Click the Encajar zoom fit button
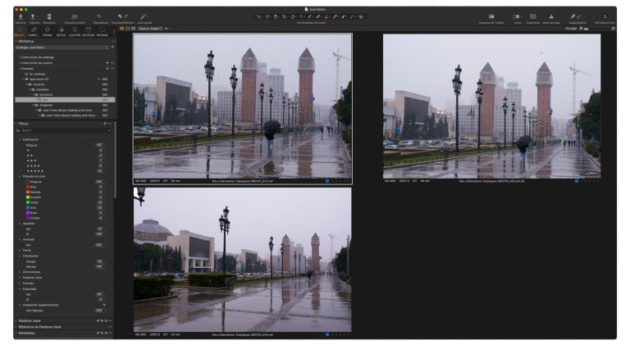Screen dimensions: 630x354 [x=571, y=29]
